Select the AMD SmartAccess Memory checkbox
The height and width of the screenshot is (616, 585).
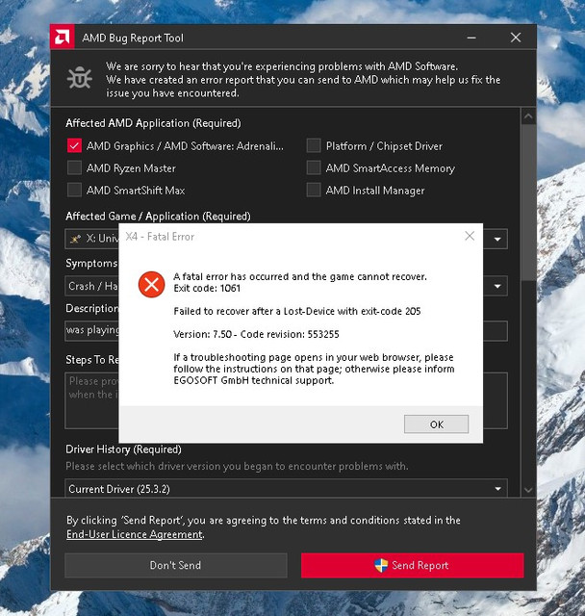[314, 167]
